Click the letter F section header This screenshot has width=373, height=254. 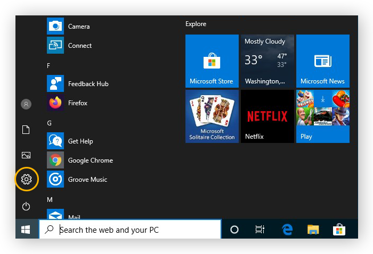tap(49, 65)
